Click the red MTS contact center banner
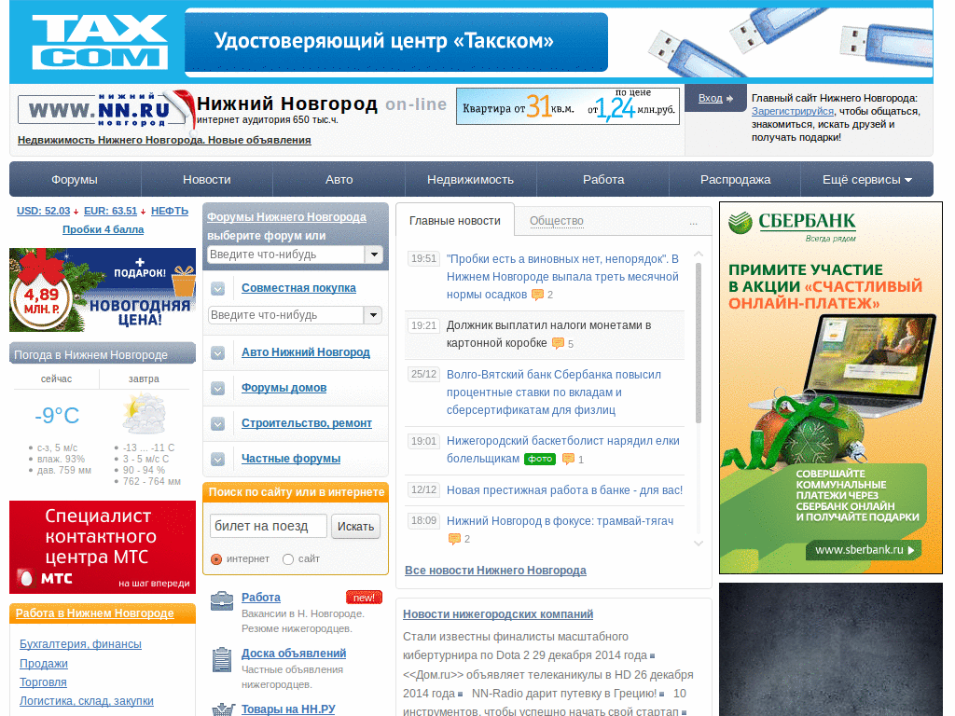The height and width of the screenshot is (716, 955). (103, 547)
